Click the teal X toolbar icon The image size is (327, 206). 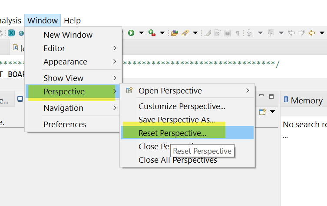point(11,33)
